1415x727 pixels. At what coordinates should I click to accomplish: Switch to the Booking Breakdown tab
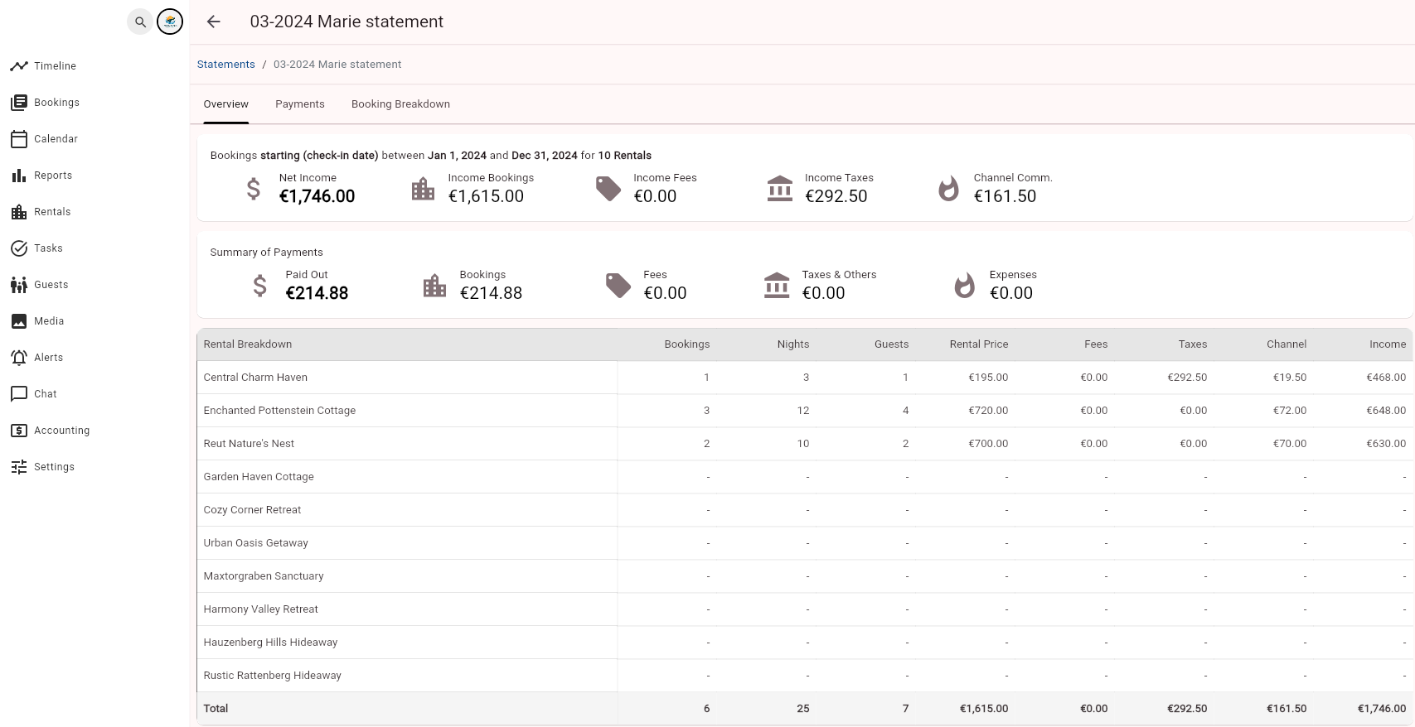pyautogui.click(x=400, y=104)
